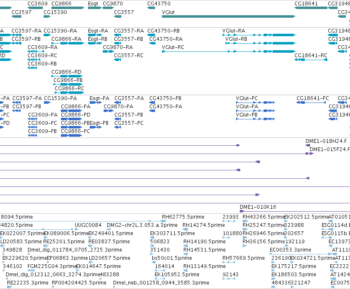Click transcript CG43750-RA
This screenshot has height=289, width=350.
pyautogui.click(x=152, y=43)
